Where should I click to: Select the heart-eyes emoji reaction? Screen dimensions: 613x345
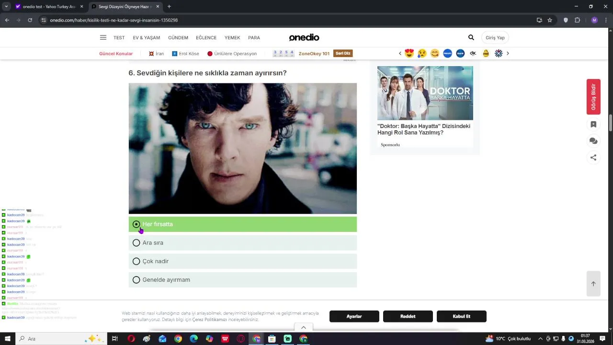click(409, 53)
